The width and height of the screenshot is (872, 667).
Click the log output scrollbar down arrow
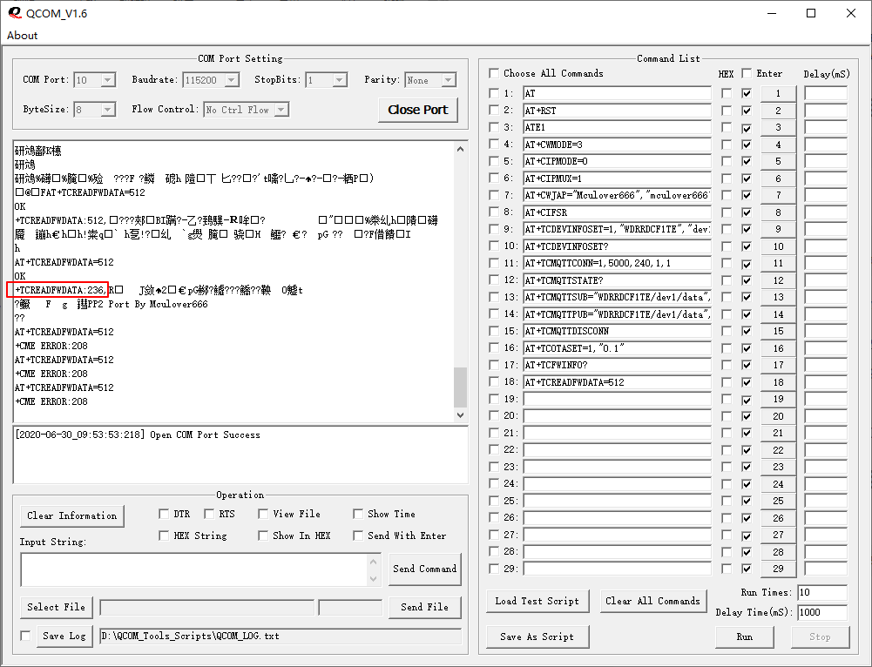click(461, 414)
